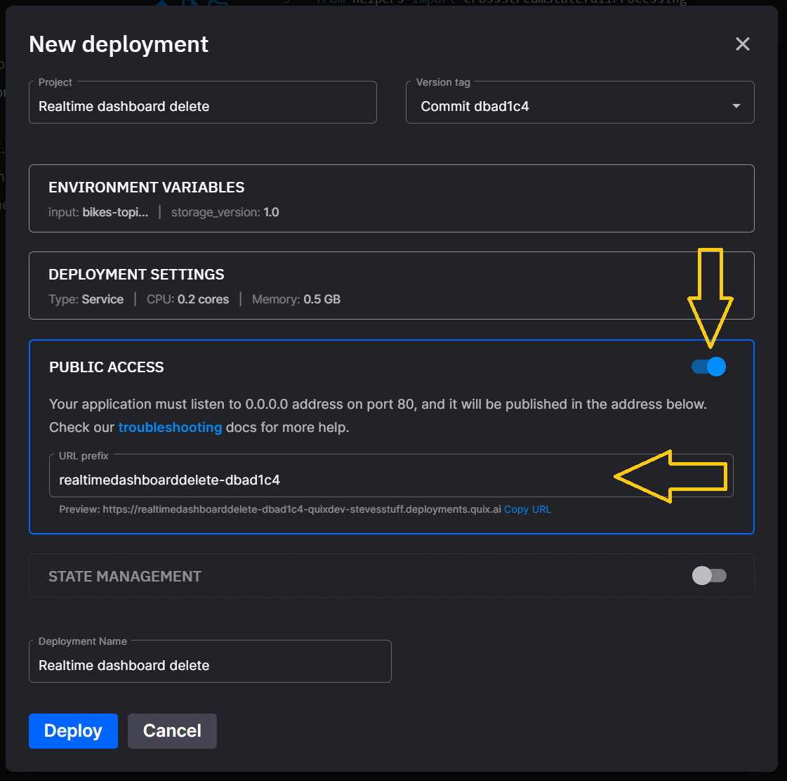Open the Environment Variables heading
The width and height of the screenshot is (787, 781).
click(x=146, y=188)
